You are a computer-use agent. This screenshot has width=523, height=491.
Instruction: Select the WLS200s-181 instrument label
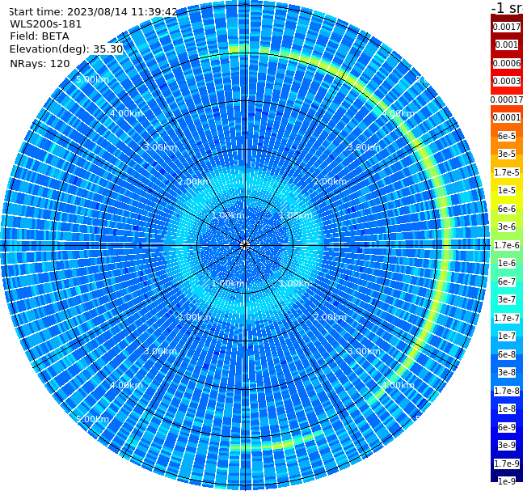pos(46,24)
